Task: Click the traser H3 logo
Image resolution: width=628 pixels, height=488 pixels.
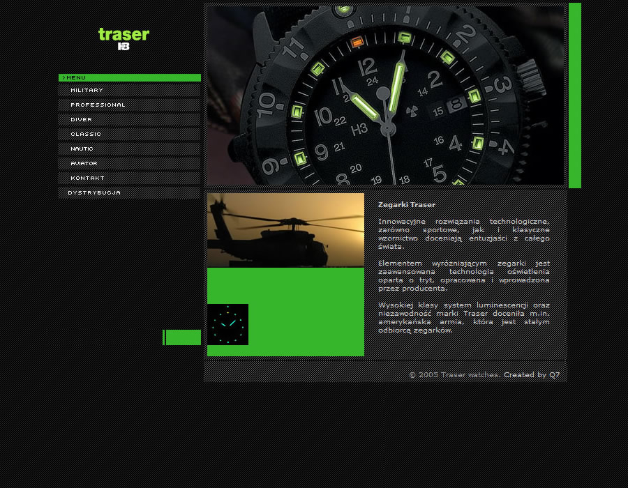Action: pyautogui.click(x=124, y=39)
